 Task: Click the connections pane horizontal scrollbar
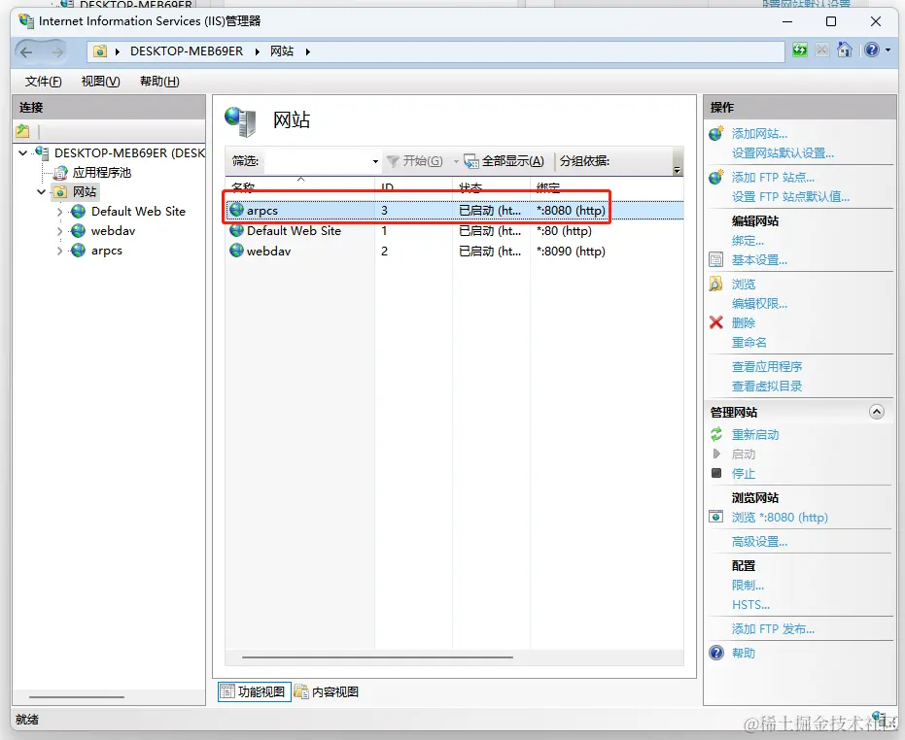(76, 696)
